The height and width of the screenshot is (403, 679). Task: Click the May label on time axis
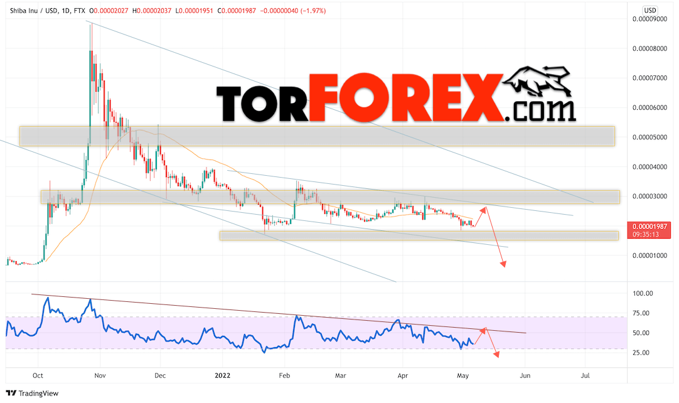click(462, 375)
